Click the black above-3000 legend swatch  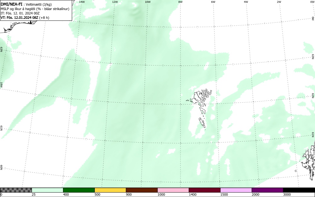[299, 190]
